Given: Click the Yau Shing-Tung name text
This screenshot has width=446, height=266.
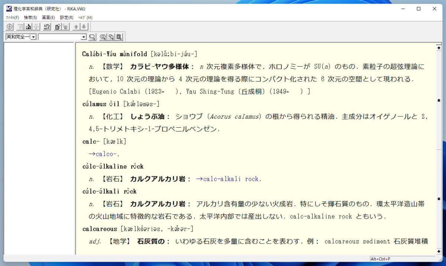Looking at the screenshot, I should (x=211, y=92).
